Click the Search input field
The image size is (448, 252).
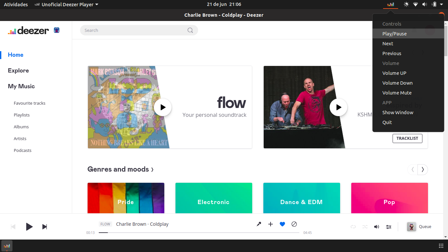139,30
